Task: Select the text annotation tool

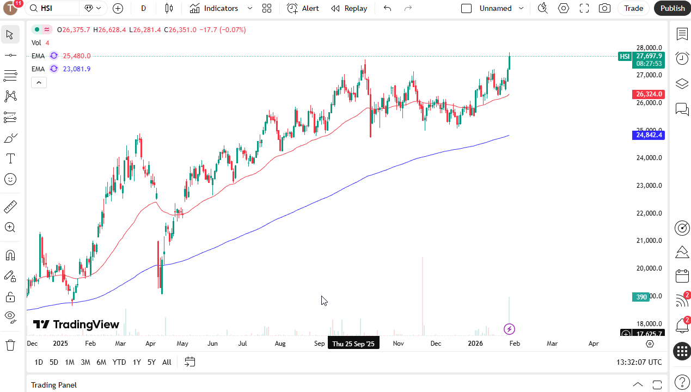Action: (10, 158)
